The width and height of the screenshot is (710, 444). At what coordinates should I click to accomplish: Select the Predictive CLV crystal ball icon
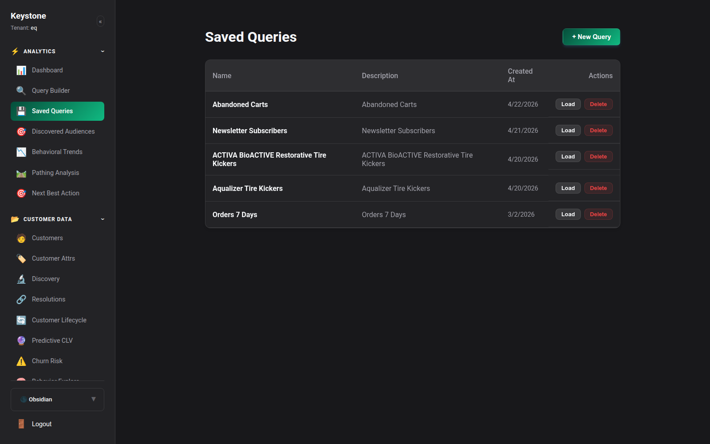pyautogui.click(x=21, y=341)
